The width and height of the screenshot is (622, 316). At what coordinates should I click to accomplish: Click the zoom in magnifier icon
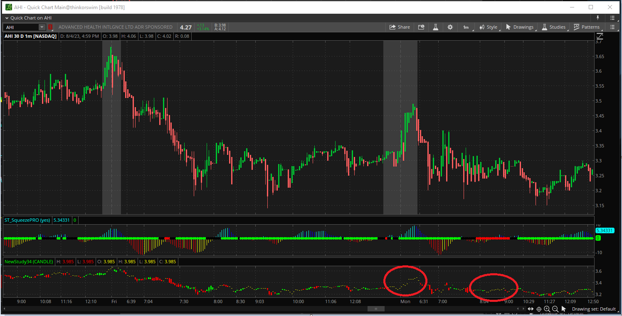[547, 309]
